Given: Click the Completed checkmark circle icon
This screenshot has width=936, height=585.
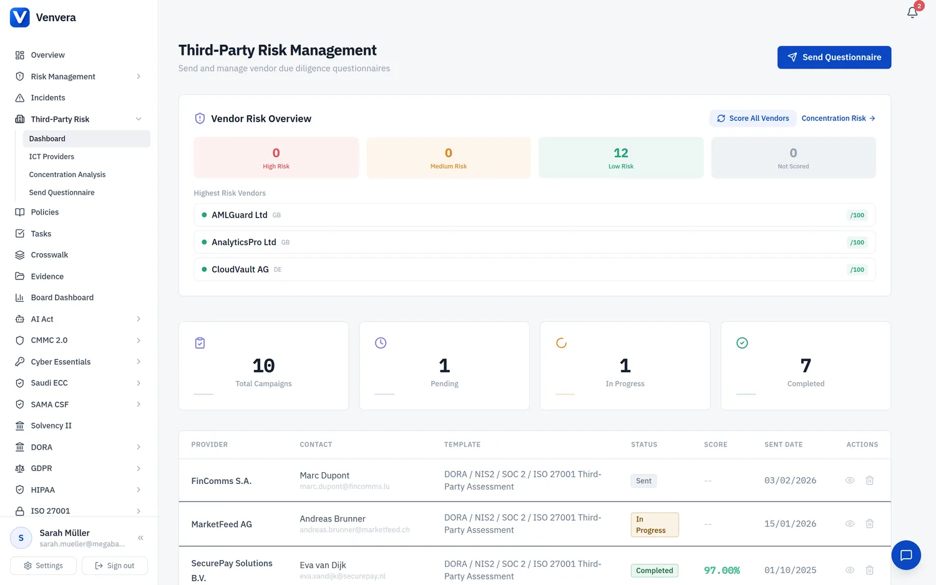Looking at the screenshot, I should click(743, 343).
